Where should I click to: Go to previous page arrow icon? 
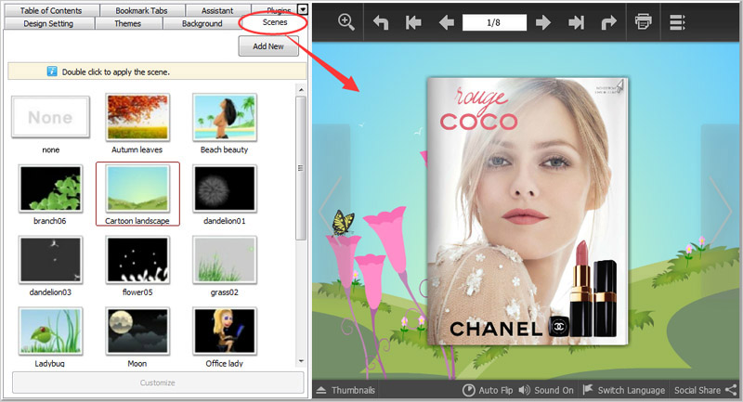point(447,22)
